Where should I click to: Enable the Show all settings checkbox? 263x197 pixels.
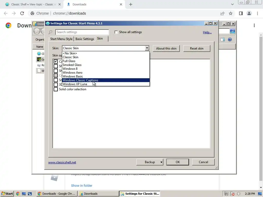tap(116, 32)
